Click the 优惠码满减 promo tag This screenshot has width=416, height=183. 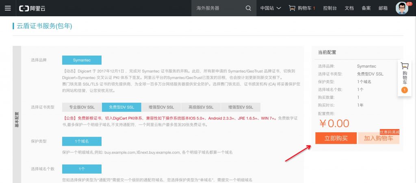[x=389, y=132]
